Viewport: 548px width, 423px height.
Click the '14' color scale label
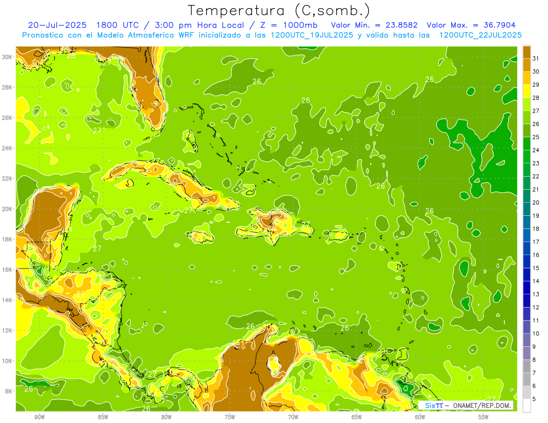point(536,281)
